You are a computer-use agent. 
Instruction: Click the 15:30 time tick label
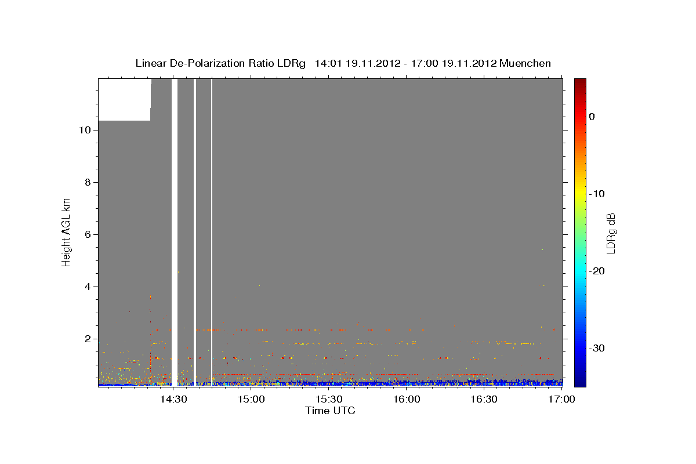click(x=329, y=399)
